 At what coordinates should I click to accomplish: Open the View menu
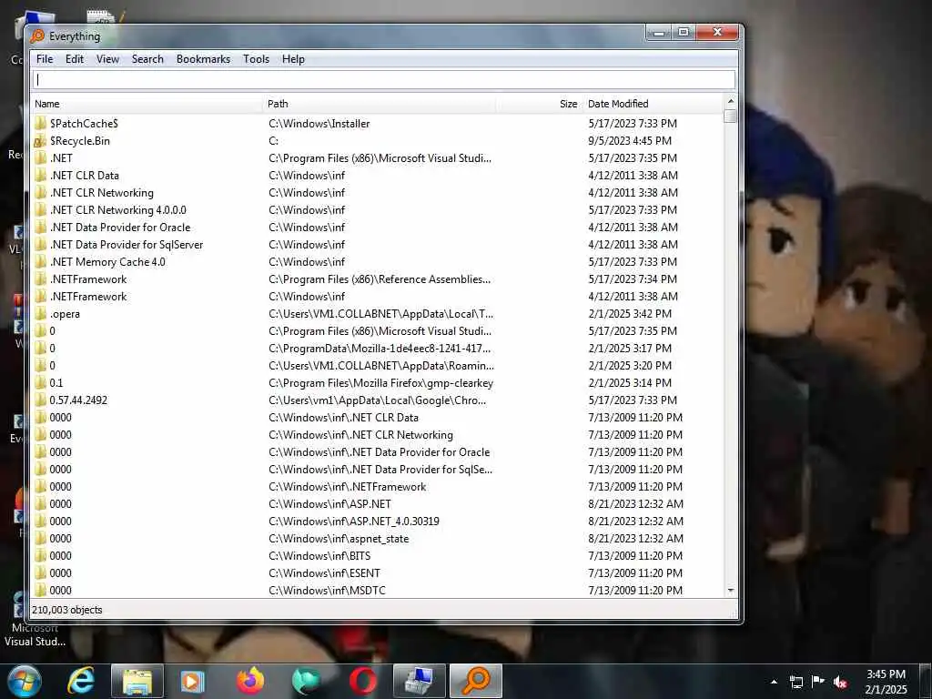(x=107, y=59)
